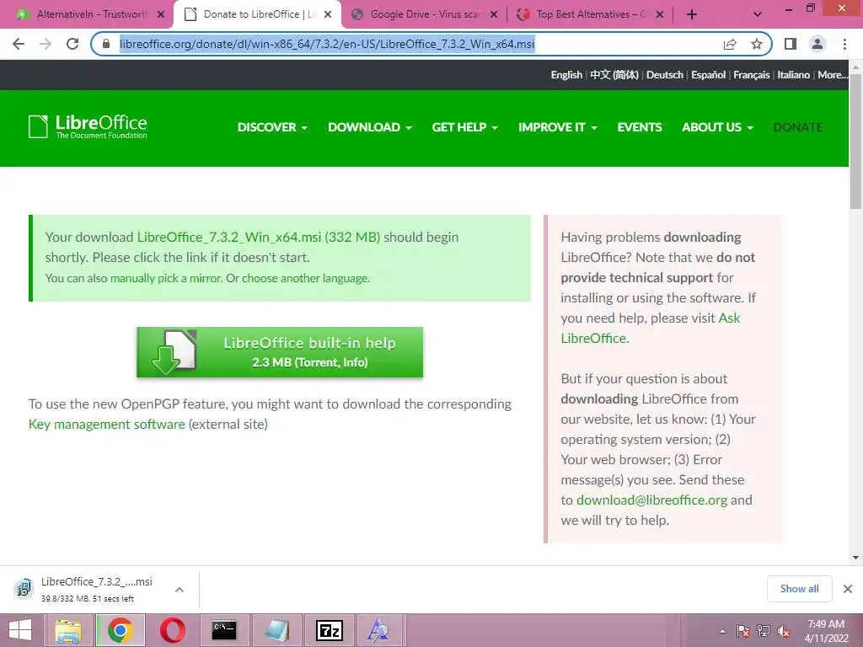Open the EVENTS page
The height and width of the screenshot is (647, 863).
pos(639,127)
